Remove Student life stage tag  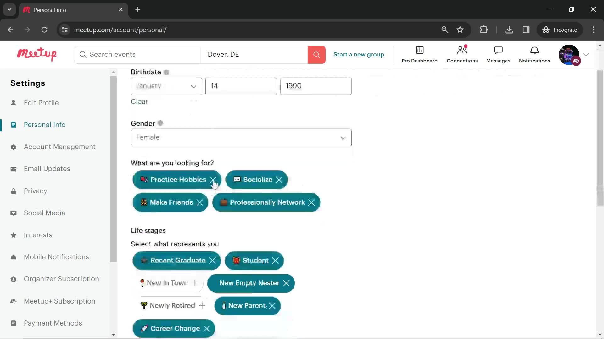point(276,260)
